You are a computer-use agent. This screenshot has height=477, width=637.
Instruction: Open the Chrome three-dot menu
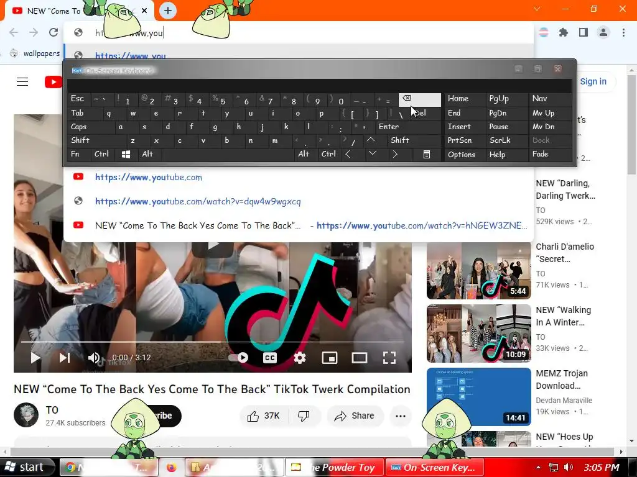[623, 32]
